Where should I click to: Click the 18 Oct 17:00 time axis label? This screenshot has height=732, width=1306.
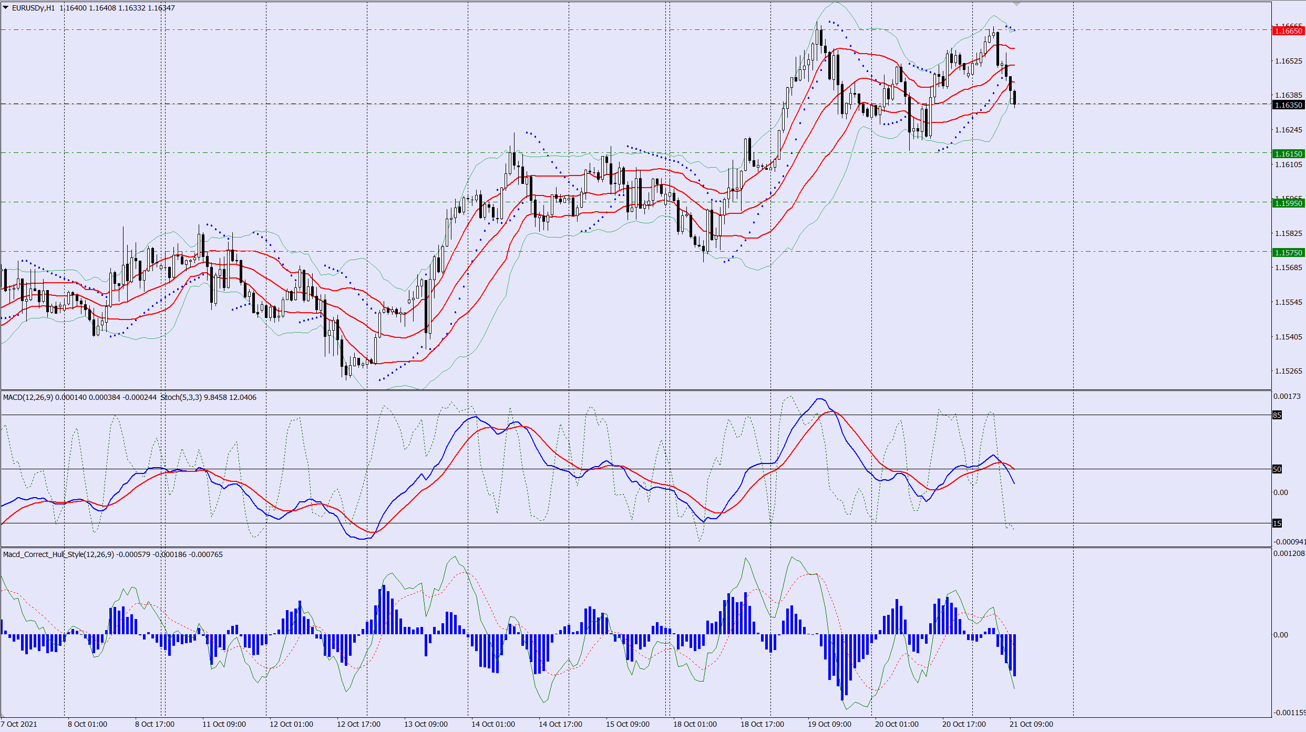coord(762,724)
